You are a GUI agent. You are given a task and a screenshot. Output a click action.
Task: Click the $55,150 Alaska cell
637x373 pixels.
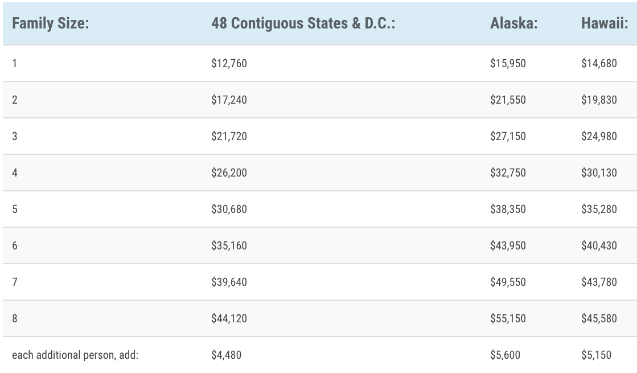(508, 318)
